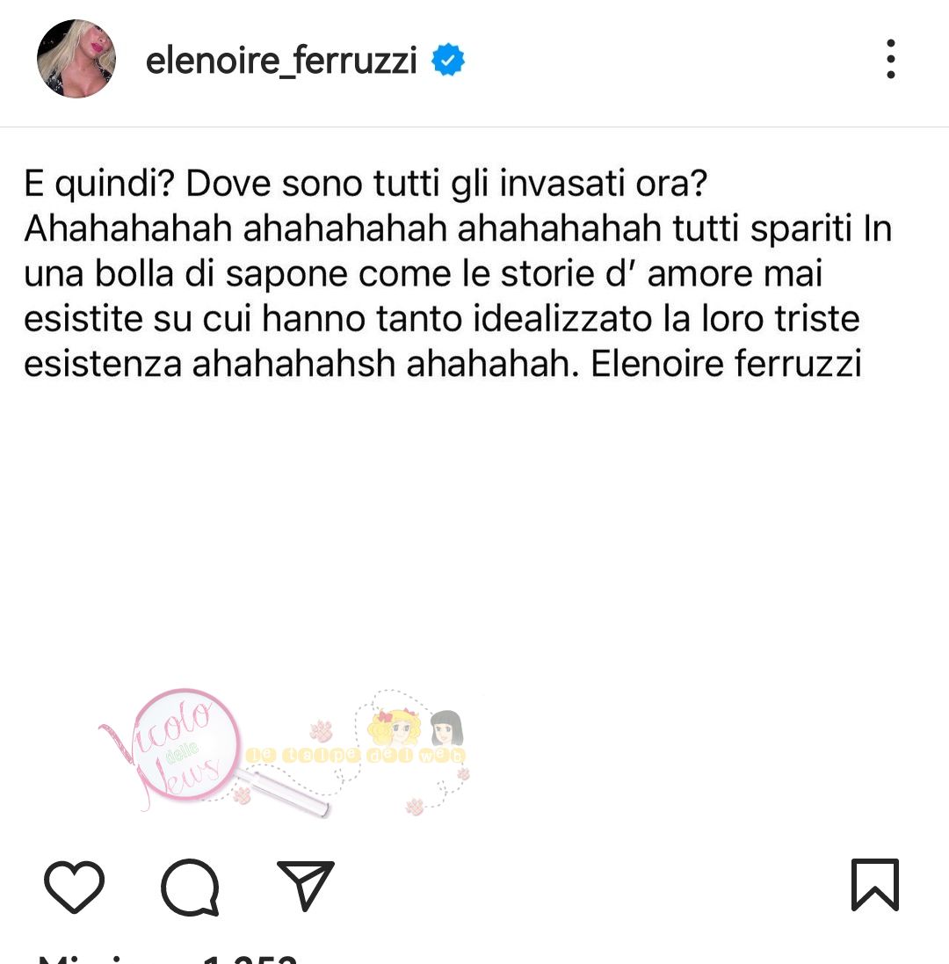Tap the 'Elenoire ferruzzi' signature in the post text
The height and width of the screenshot is (964, 949).
pos(726,363)
